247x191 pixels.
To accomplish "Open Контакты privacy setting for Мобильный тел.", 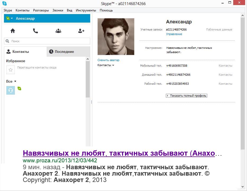I will (x=226, y=66).
